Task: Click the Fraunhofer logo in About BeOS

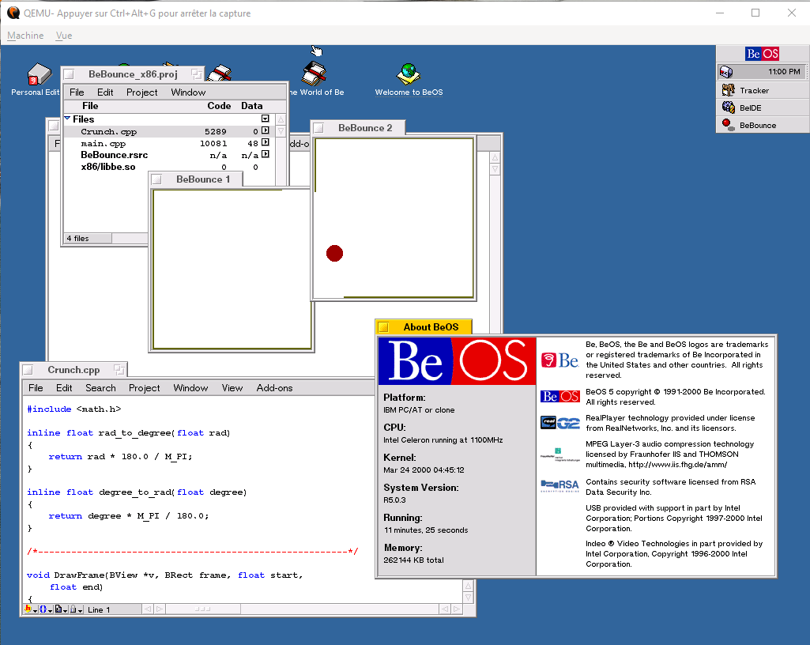Action: click(560, 455)
